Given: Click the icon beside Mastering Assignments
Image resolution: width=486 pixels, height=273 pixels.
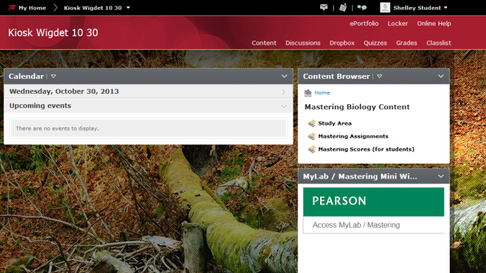Looking at the screenshot, I should [x=312, y=136].
